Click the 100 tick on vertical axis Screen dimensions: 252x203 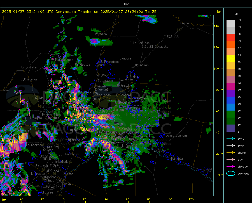coord(216,69)
